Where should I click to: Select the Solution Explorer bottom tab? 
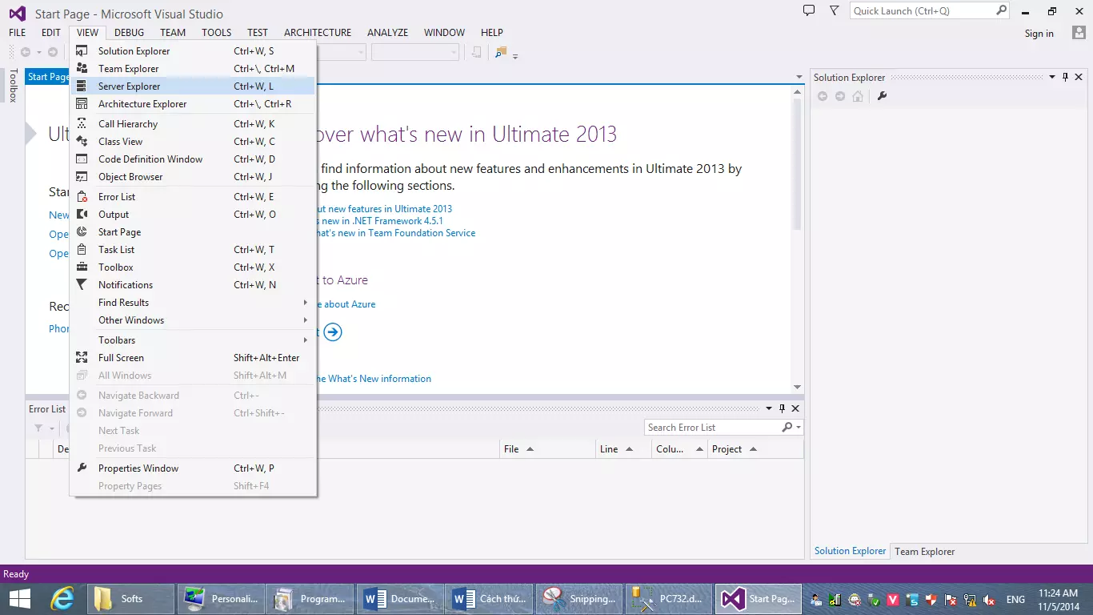850,551
